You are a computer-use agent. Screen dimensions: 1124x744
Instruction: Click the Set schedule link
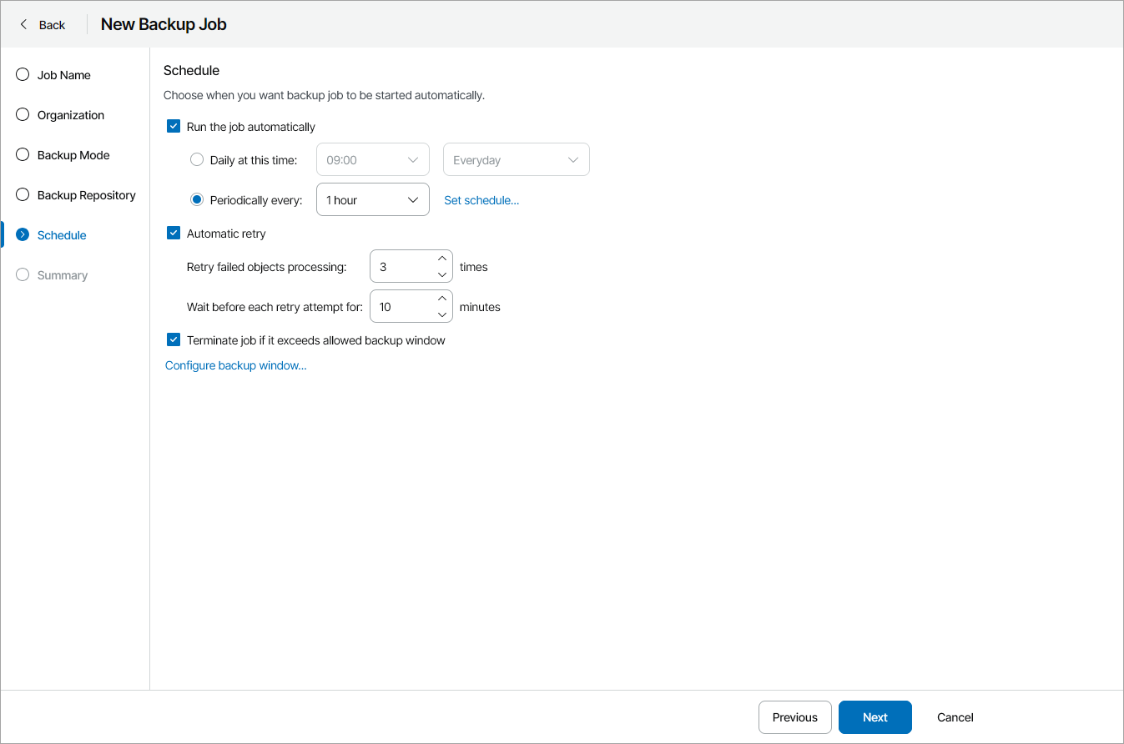point(481,200)
